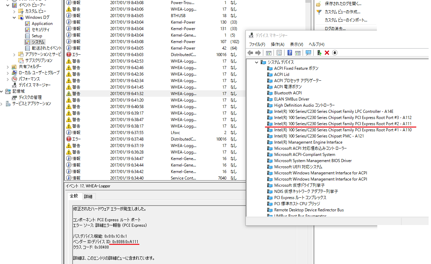This screenshot has width=431, height=264.
Task: Go back with the Device Manager back arrow
Action: tap(250, 53)
